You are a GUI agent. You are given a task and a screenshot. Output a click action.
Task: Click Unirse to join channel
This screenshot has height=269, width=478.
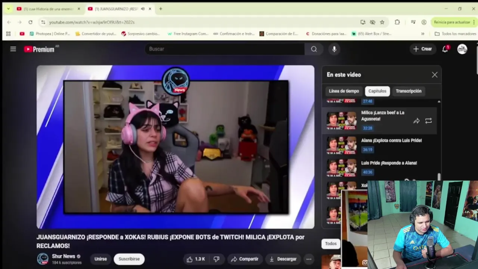[x=100, y=259]
